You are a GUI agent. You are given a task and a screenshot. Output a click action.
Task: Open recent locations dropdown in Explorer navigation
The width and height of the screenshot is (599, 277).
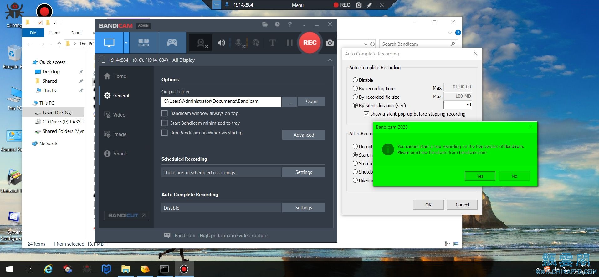[x=51, y=44]
